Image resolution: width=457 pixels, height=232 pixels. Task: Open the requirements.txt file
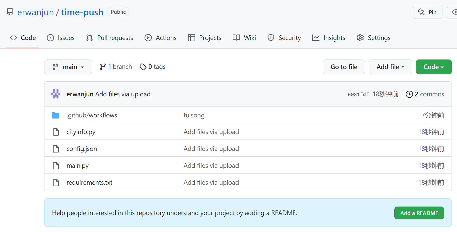89,183
